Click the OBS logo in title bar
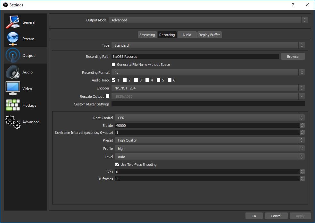The width and height of the screenshot is (315, 223). tap(5, 5)
